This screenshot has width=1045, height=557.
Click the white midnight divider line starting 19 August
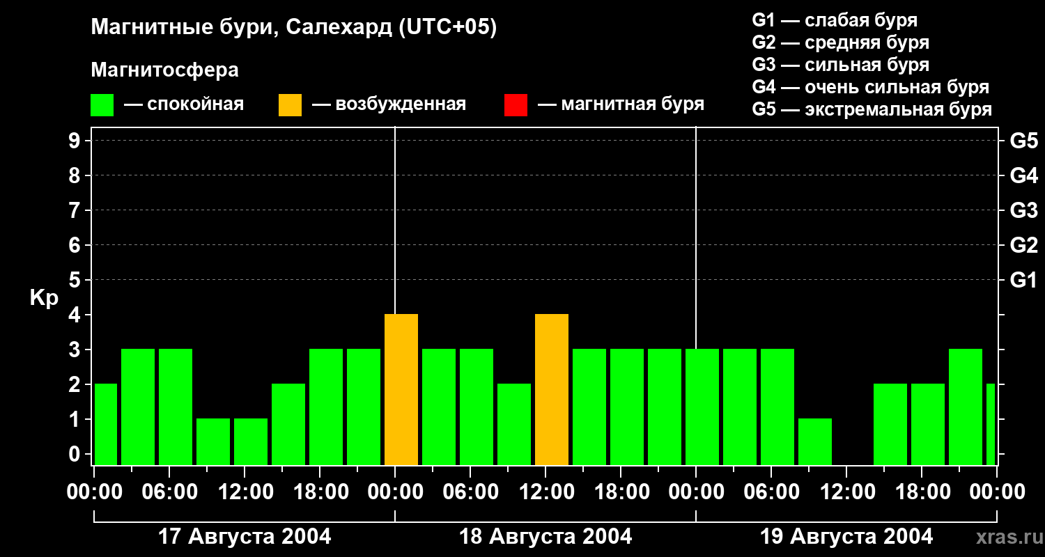(x=696, y=237)
